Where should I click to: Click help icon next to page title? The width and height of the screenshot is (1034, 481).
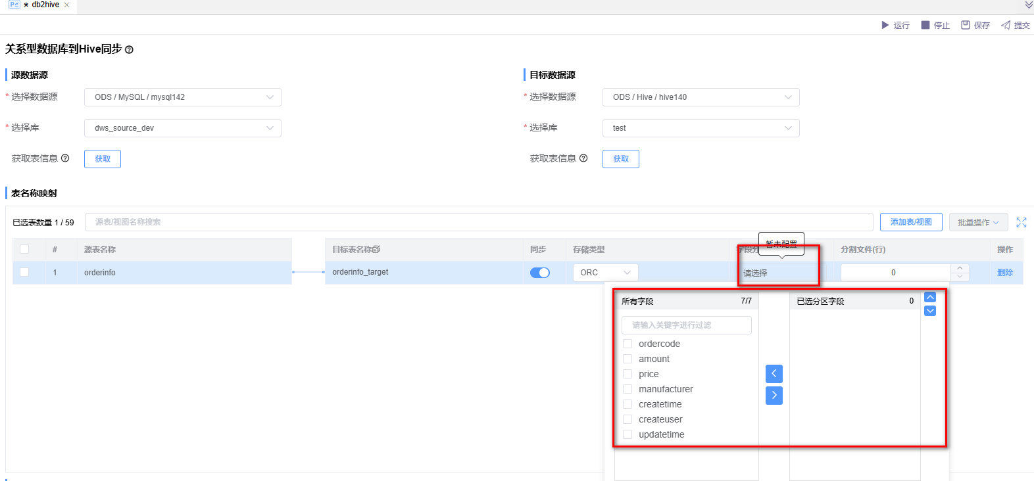129,50
